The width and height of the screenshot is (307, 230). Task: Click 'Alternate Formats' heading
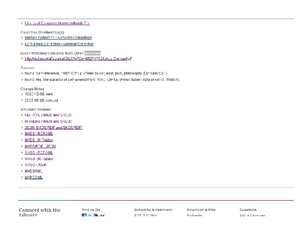tap(36, 109)
